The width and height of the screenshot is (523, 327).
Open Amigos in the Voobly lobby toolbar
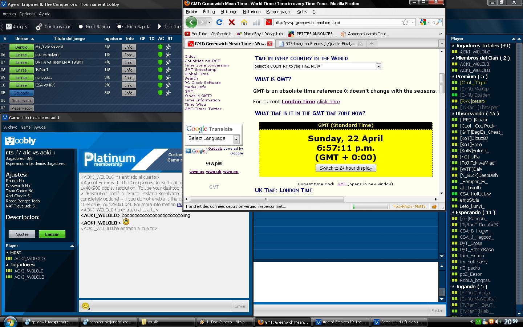pyautogui.click(x=16, y=27)
